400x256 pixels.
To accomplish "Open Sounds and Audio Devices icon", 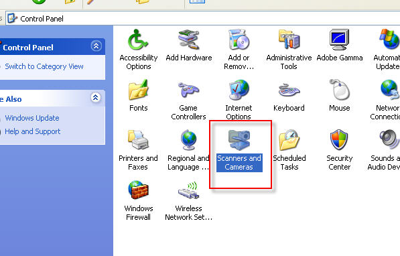I will coord(389,139).
